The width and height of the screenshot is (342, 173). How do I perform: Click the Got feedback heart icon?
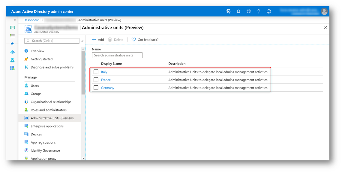[x=134, y=40]
